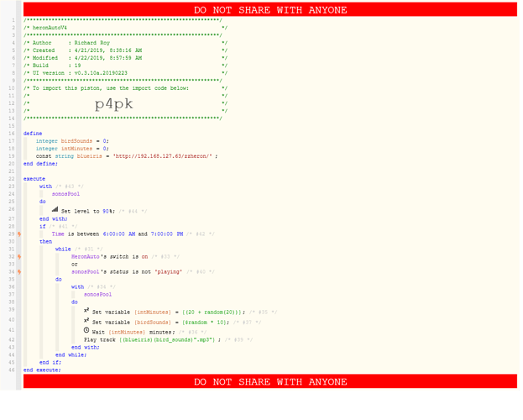Click the modified date 4/22/2019, 8:57:59 AM
The height and width of the screenshot is (420, 523).
[x=108, y=58]
